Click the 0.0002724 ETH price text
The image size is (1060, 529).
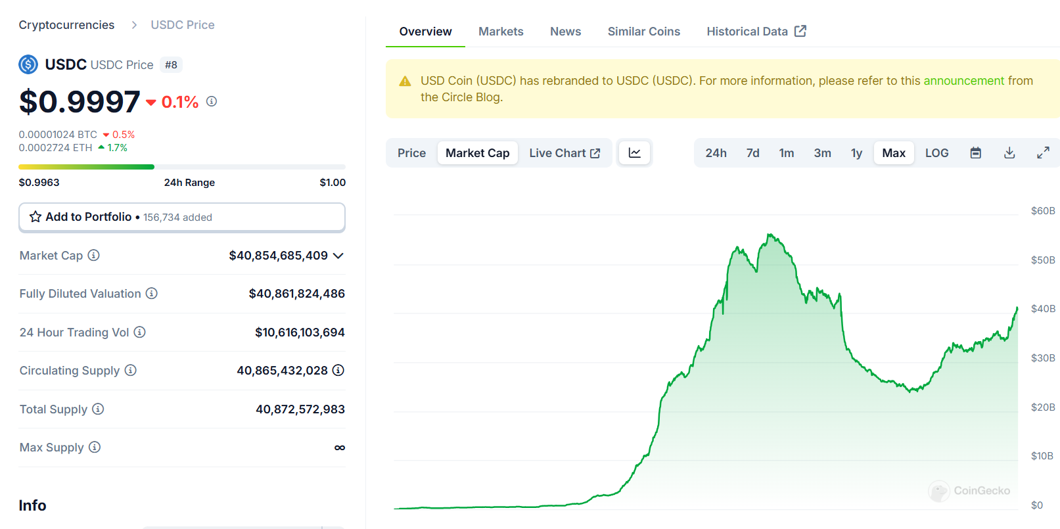pos(56,148)
